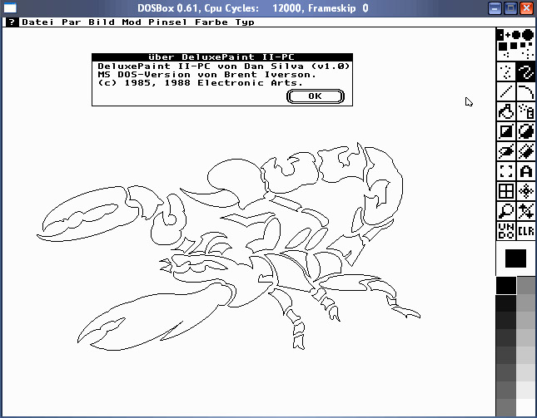Open the Mod menu
Screen dimensions: 537x418
(x=132, y=22)
